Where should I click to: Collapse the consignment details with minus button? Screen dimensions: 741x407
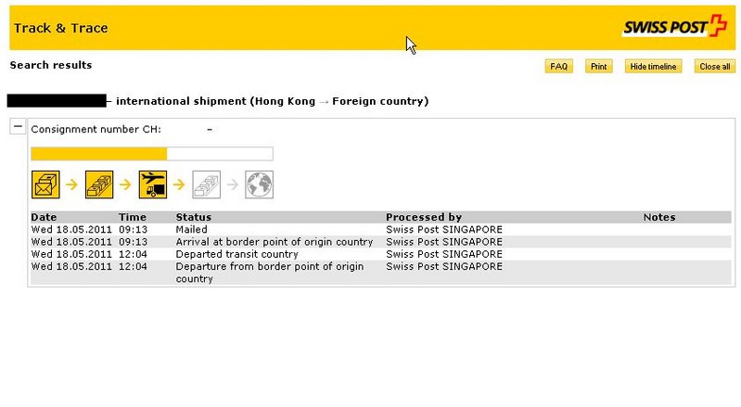[18, 126]
